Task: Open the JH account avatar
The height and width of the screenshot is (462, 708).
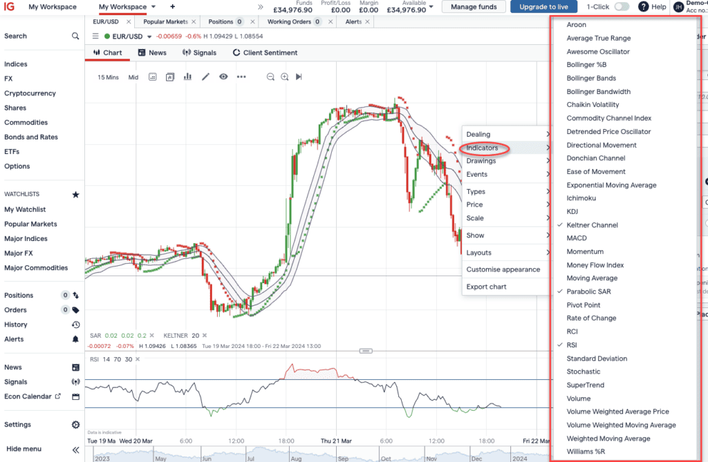Action: (x=678, y=7)
